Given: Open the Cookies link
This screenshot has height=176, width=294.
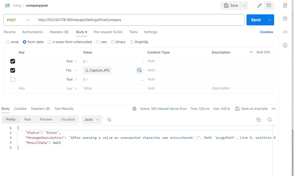Looking at the screenshot, I should pos(266,32).
